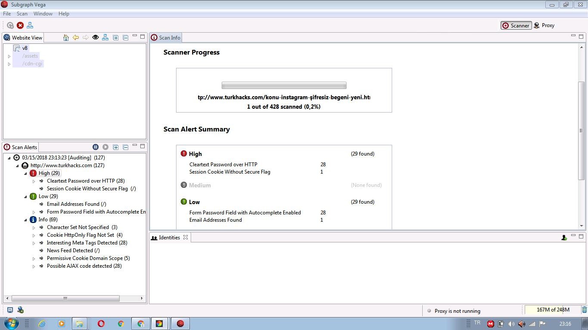The width and height of the screenshot is (588, 330).
Task: Click the Home icon in Website View
Action: pyautogui.click(x=66, y=38)
